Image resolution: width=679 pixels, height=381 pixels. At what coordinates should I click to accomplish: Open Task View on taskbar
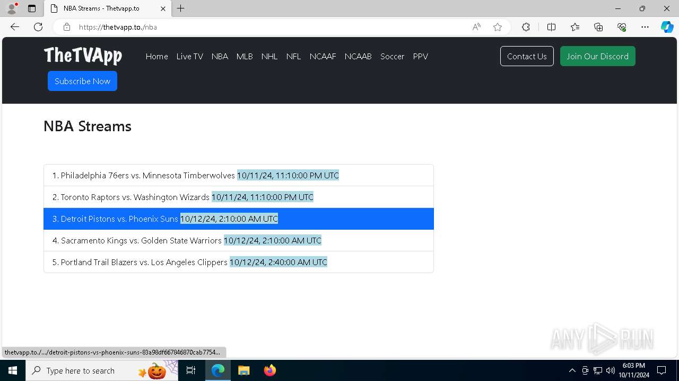[191, 370]
